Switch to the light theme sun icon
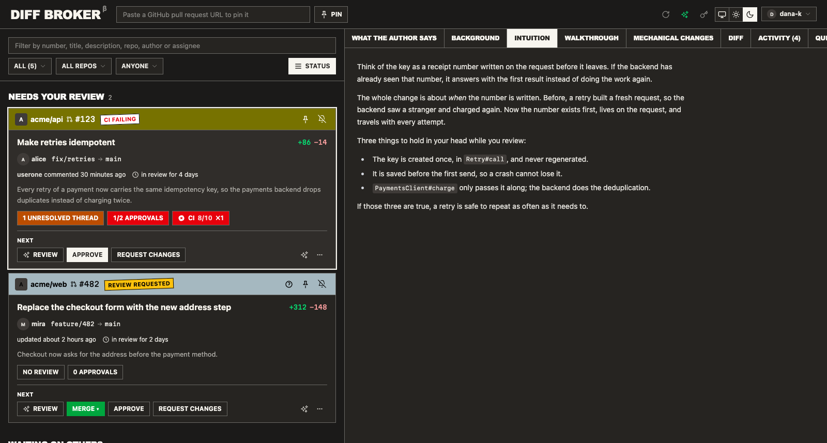The height and width of the screenshot is (443, 827). (x=736, y=14)
